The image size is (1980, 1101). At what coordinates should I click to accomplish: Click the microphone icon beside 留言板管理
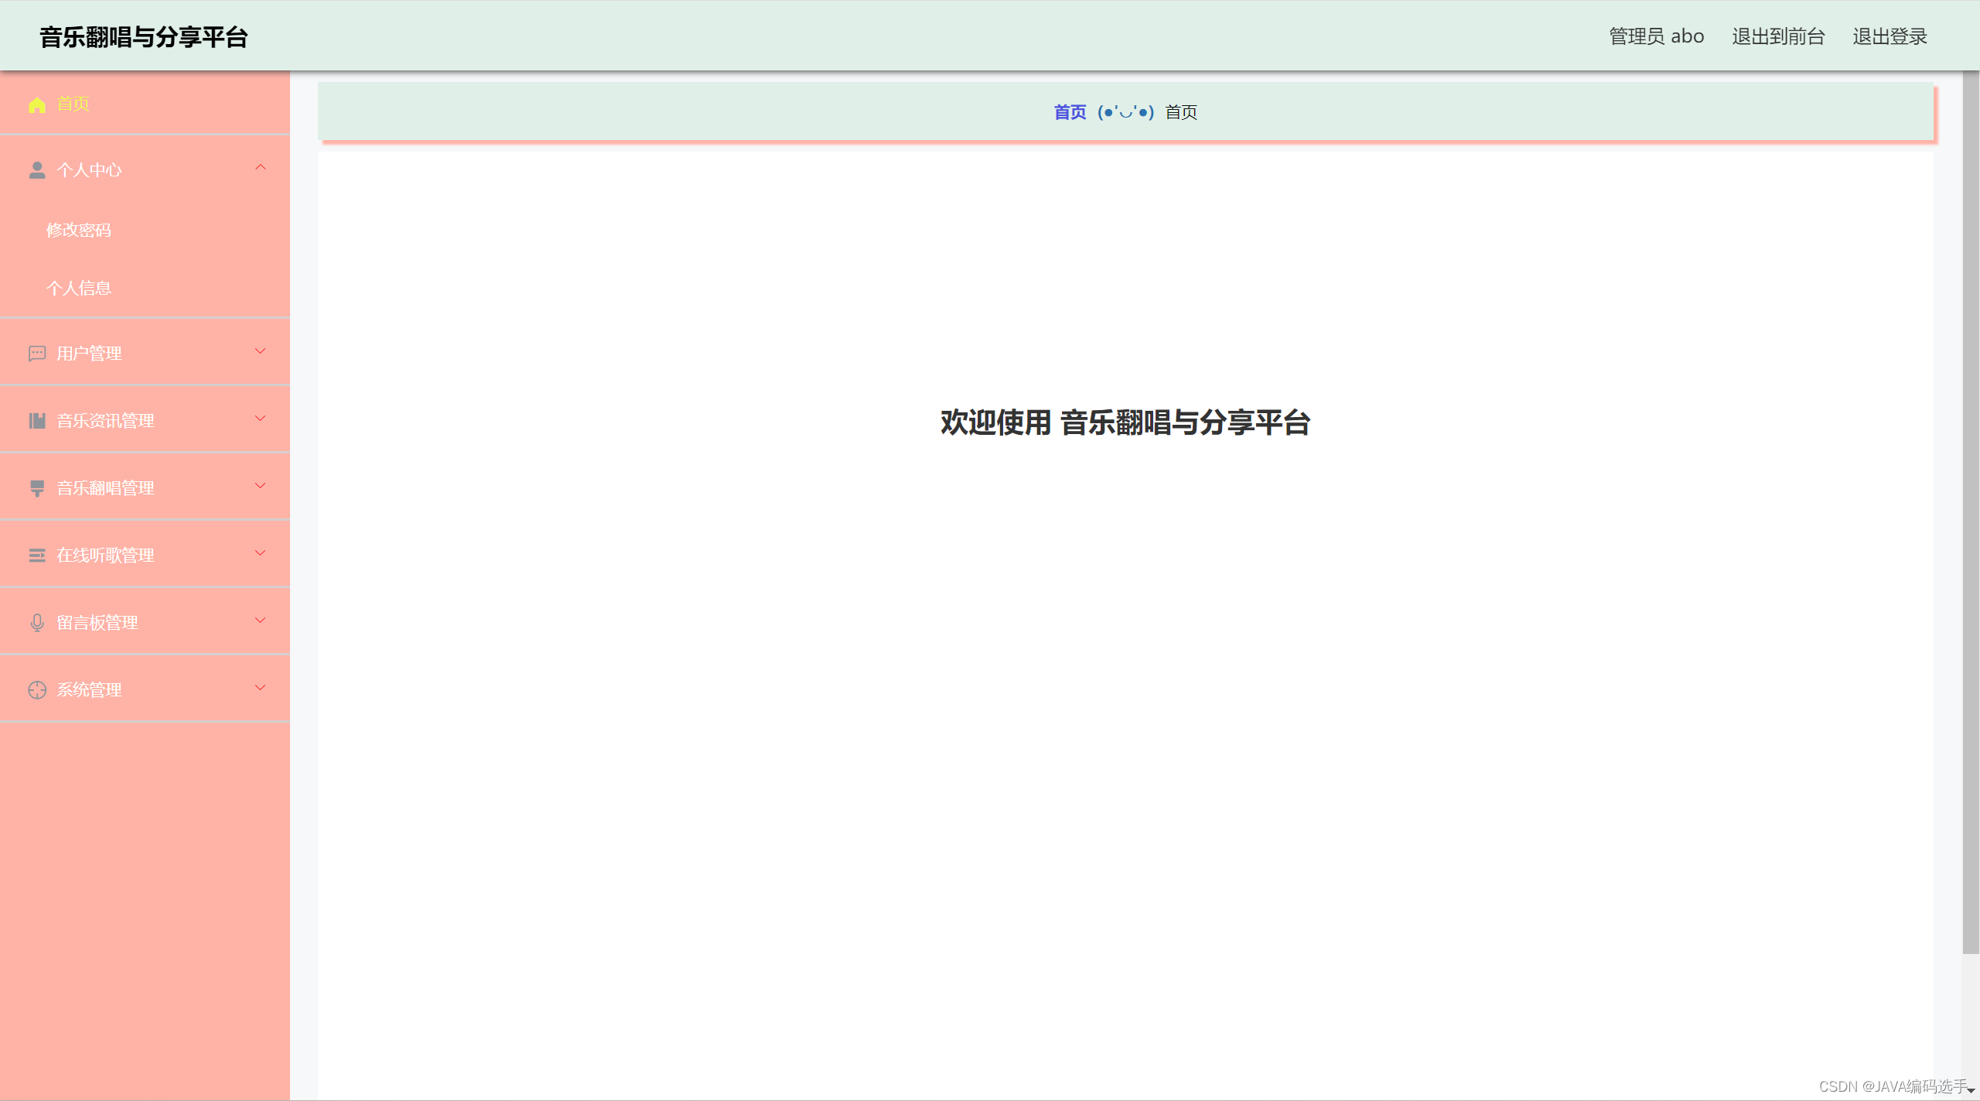pos(36,623)
